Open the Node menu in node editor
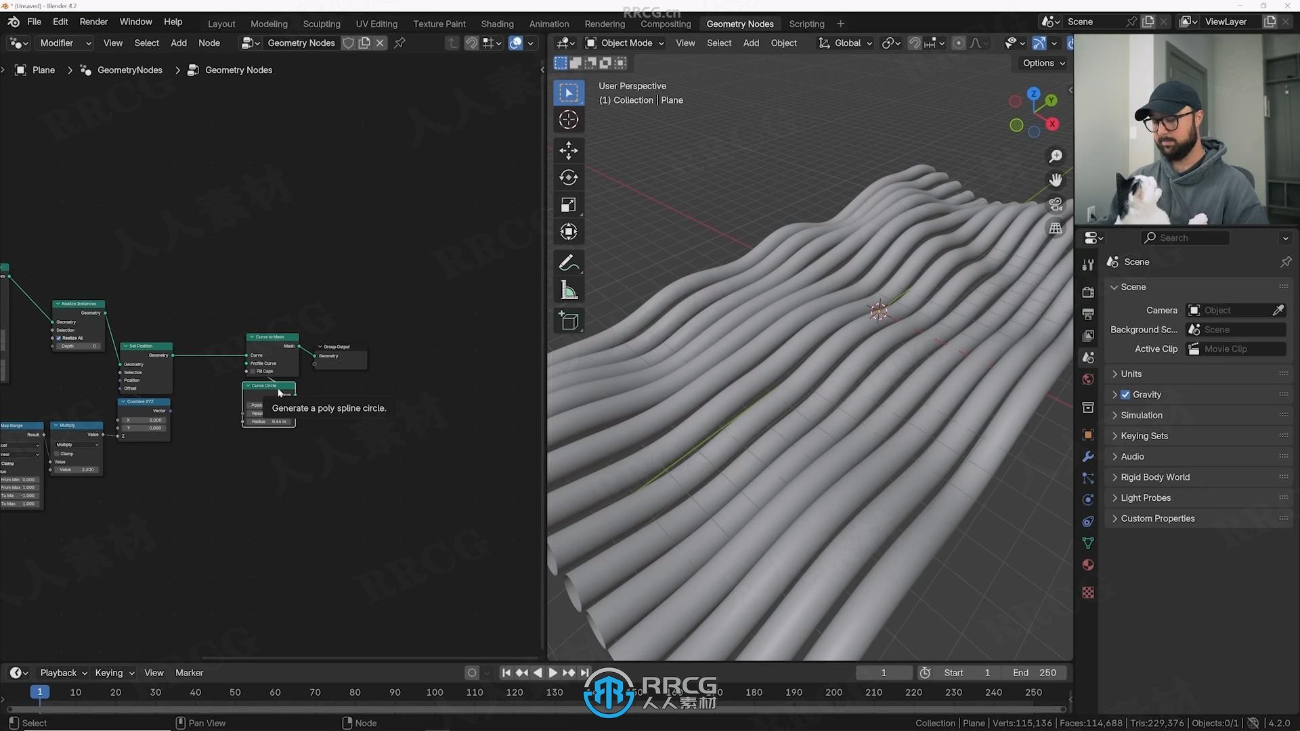Viewport: 1300px width, 731px height. [x=209, y=43]
